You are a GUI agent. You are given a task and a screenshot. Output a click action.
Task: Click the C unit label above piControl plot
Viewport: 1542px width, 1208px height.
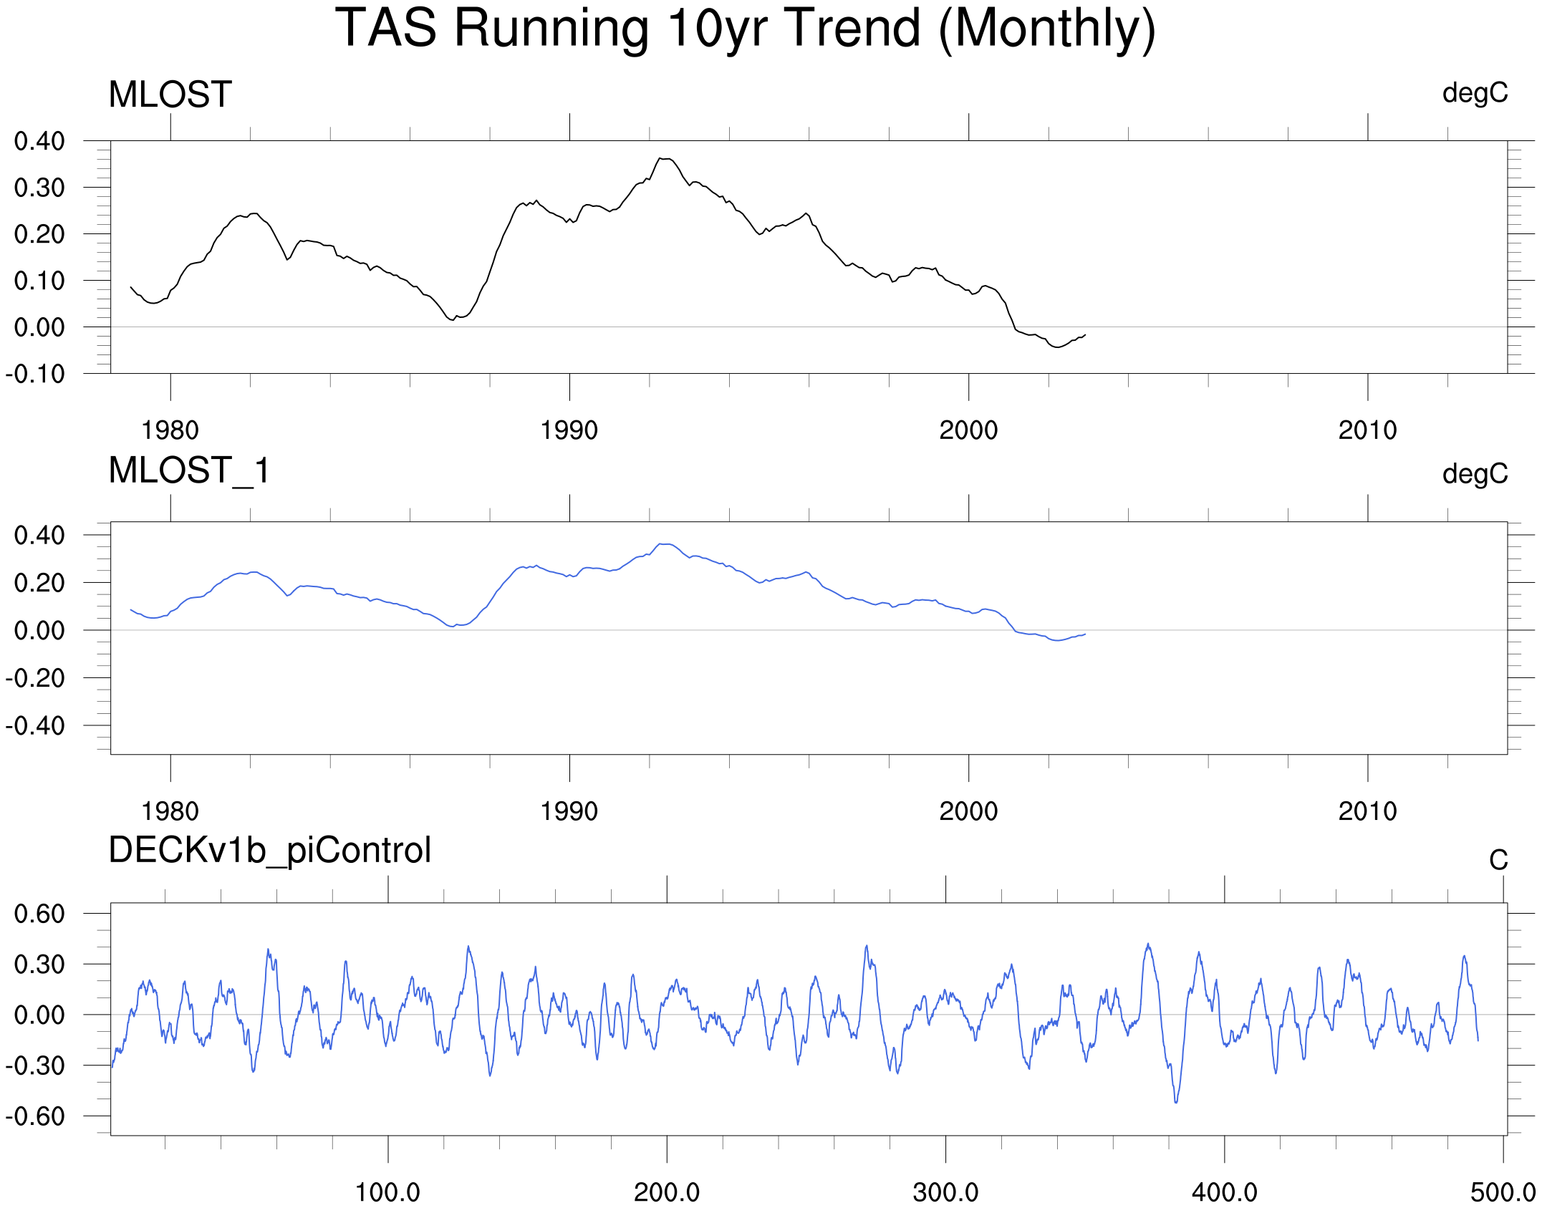(x=1498, y=860)
